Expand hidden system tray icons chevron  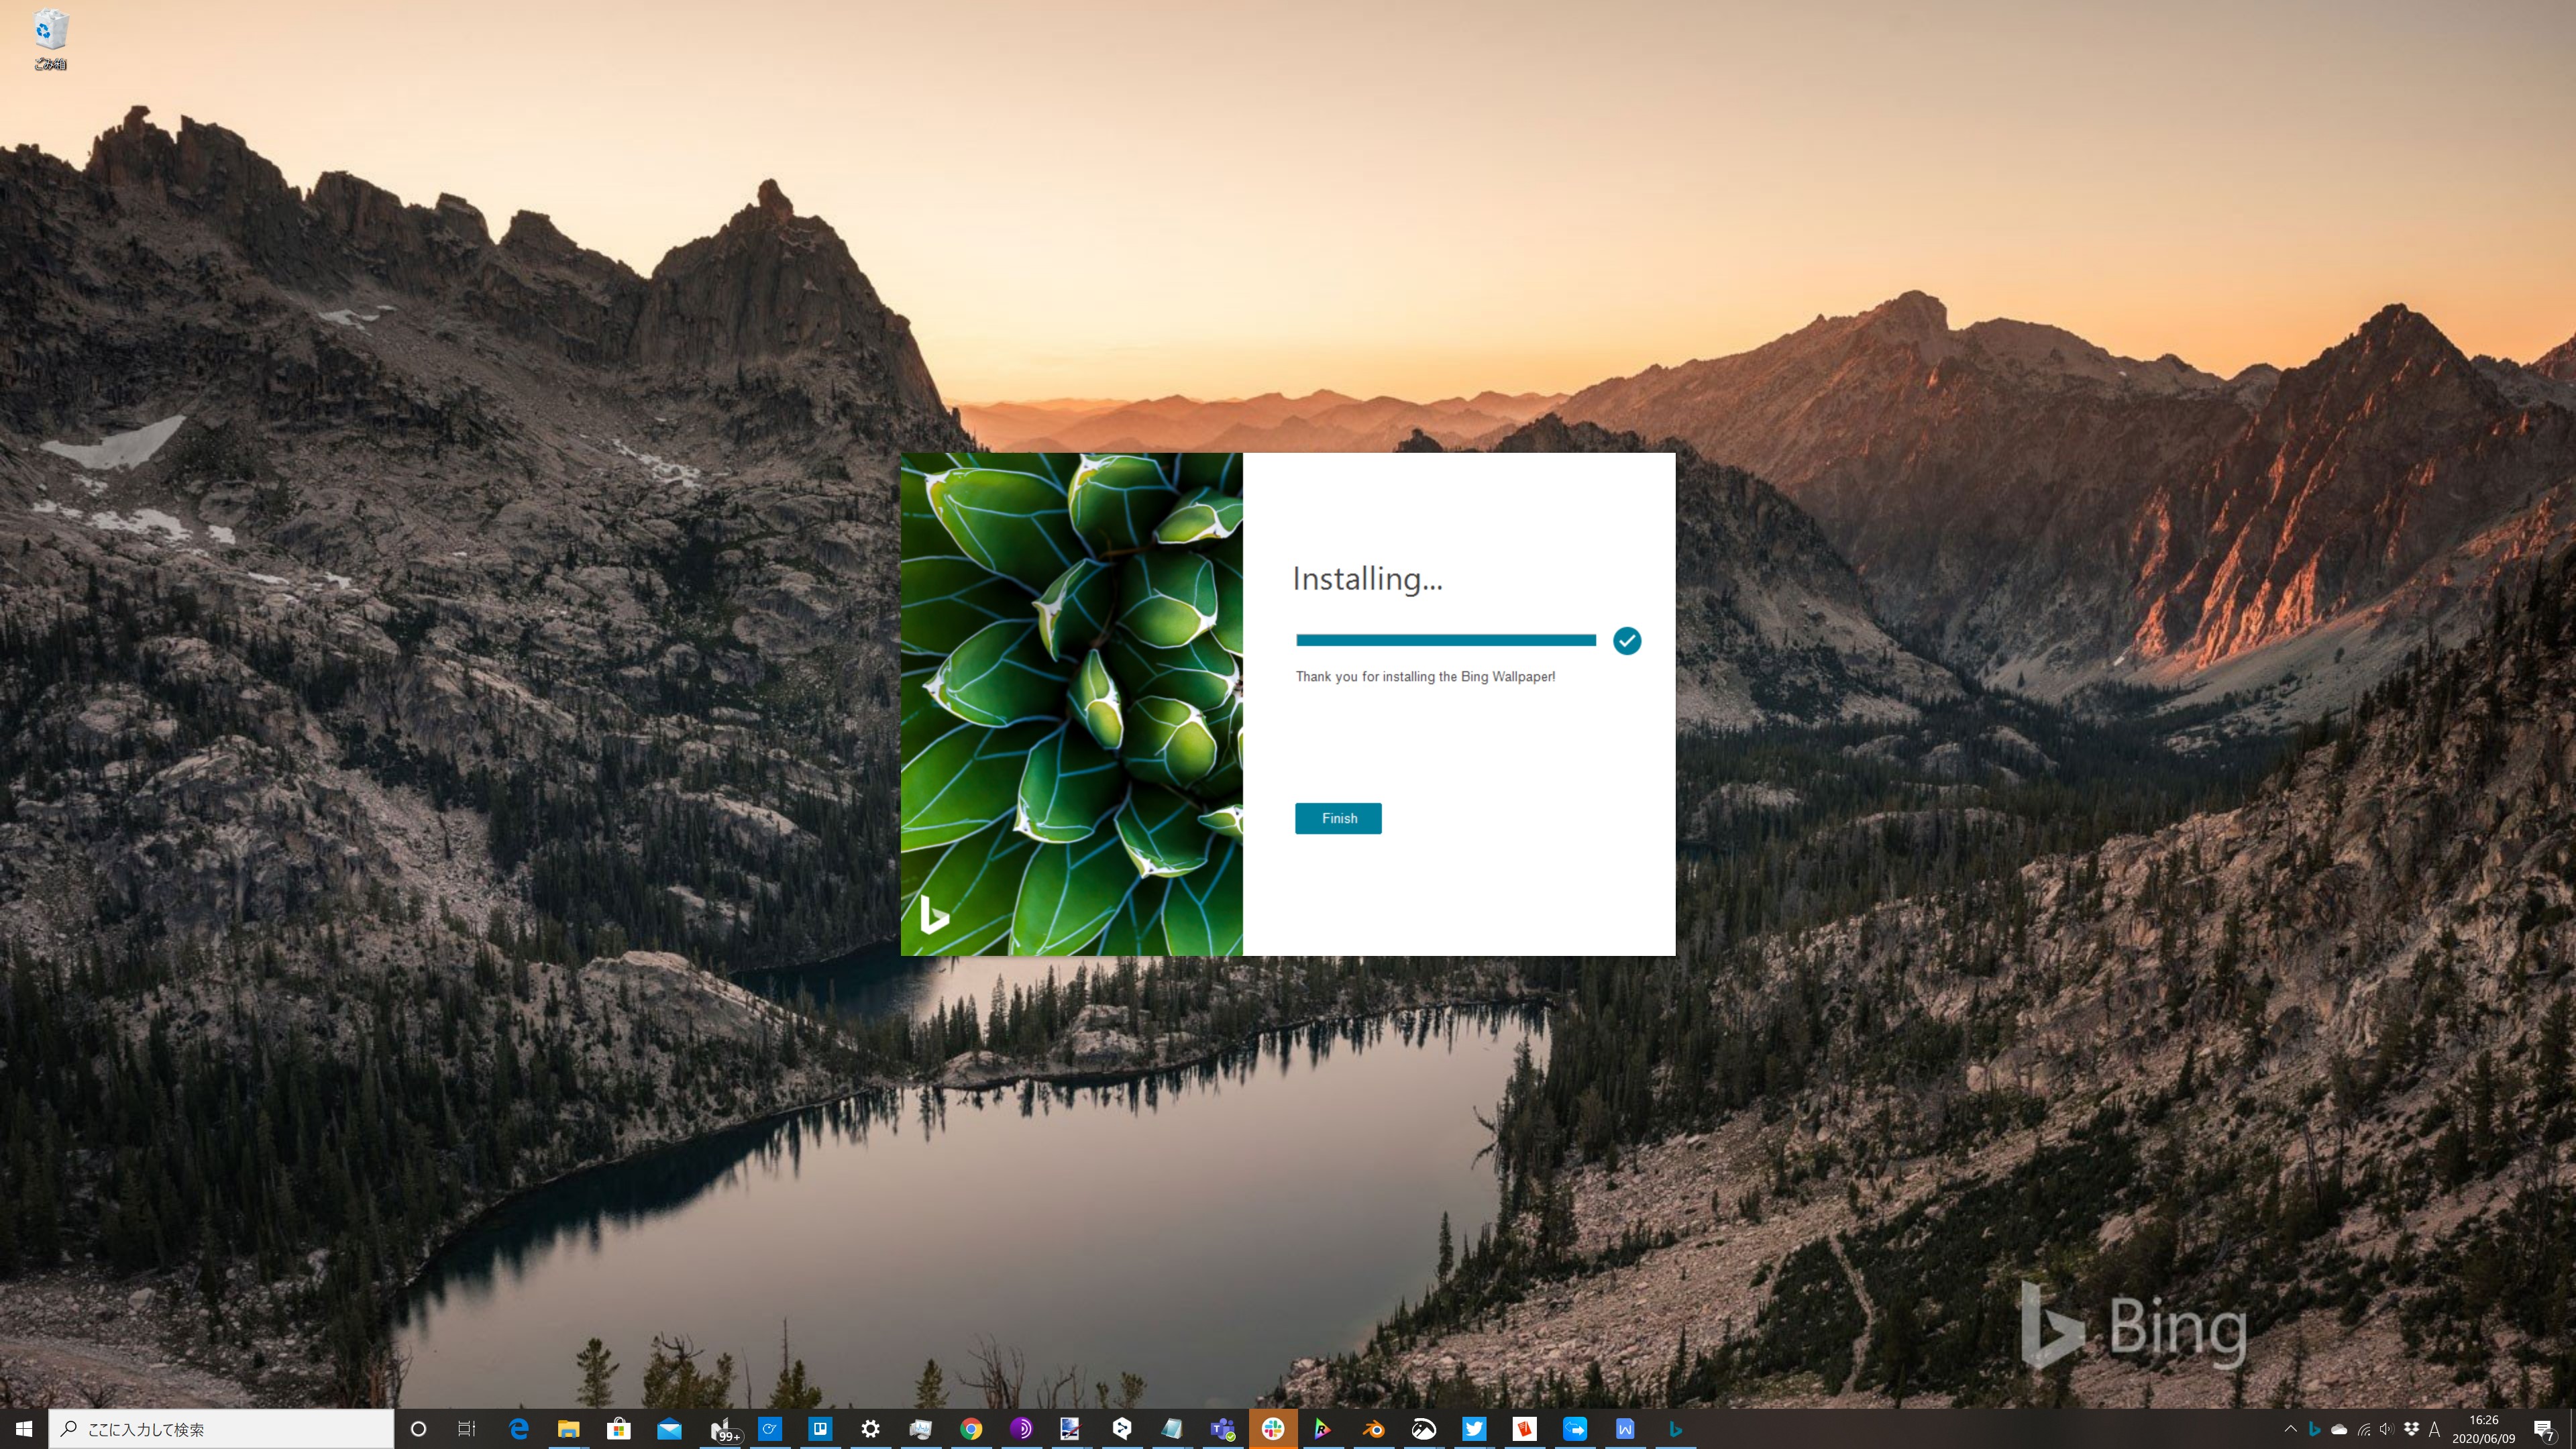coord(2290,1429)
